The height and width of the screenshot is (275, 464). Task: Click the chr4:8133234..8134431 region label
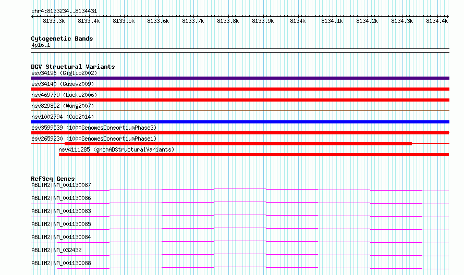pyautogui.click(x=64, y=11)
